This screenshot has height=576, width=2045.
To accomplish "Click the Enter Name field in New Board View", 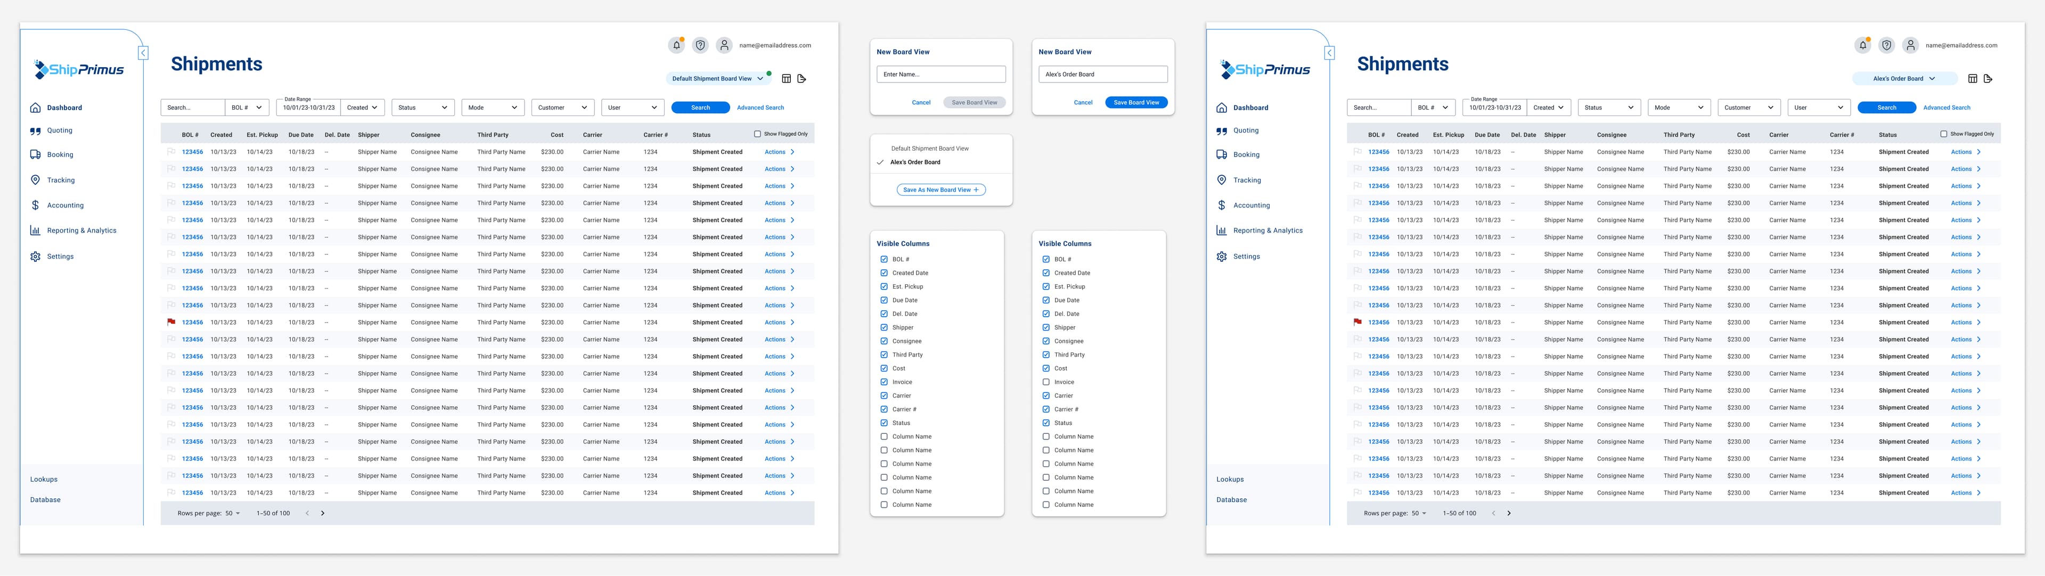I will tap(940, 75).
